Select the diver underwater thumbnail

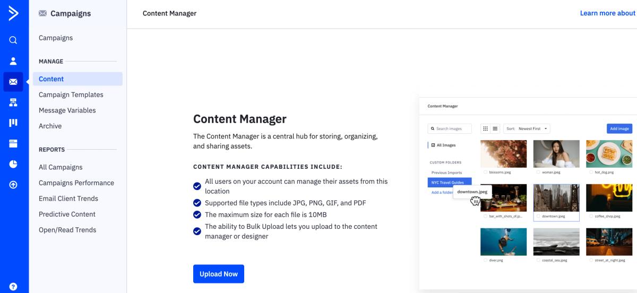(503, 242)
